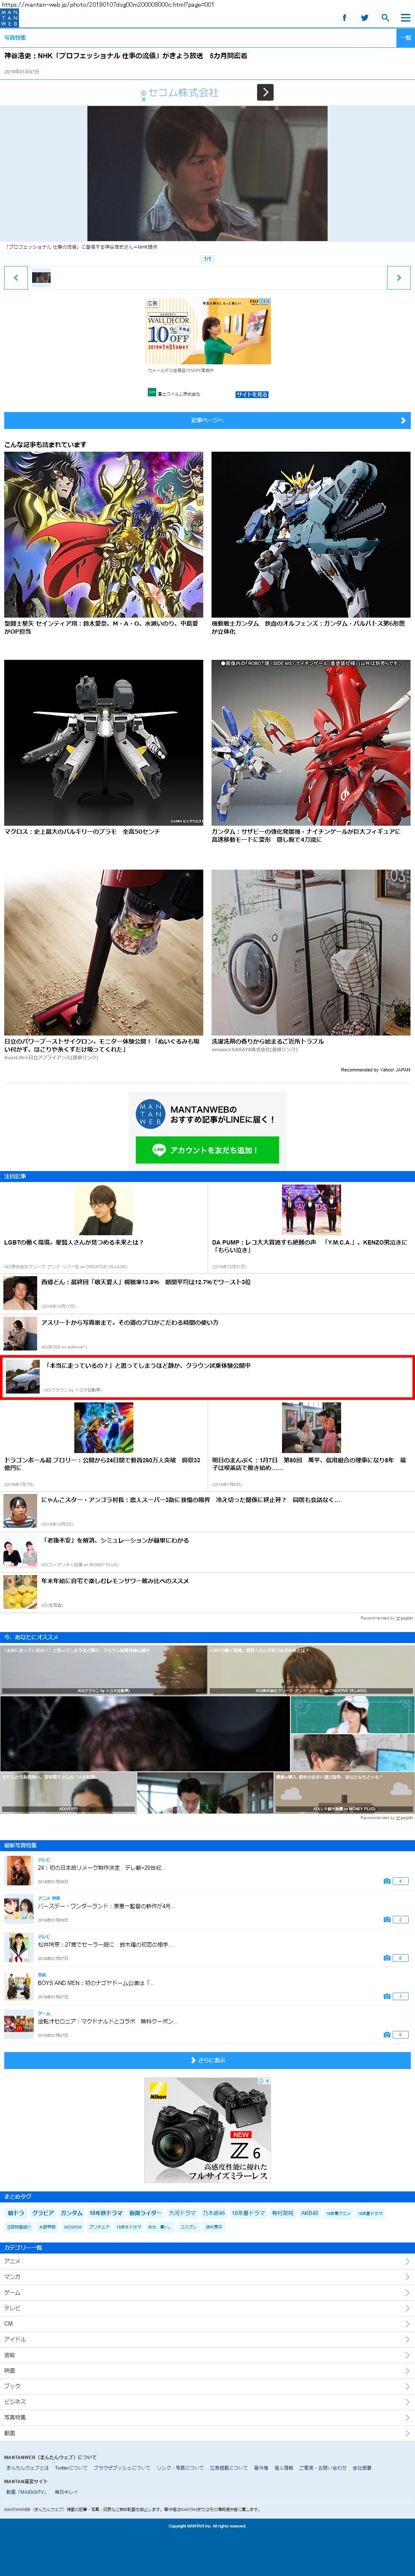The height and width of the screenshot is (2576, 415).
Task: Click camera icon on 24 日本版リメーク row
Action: point(387,1881)
